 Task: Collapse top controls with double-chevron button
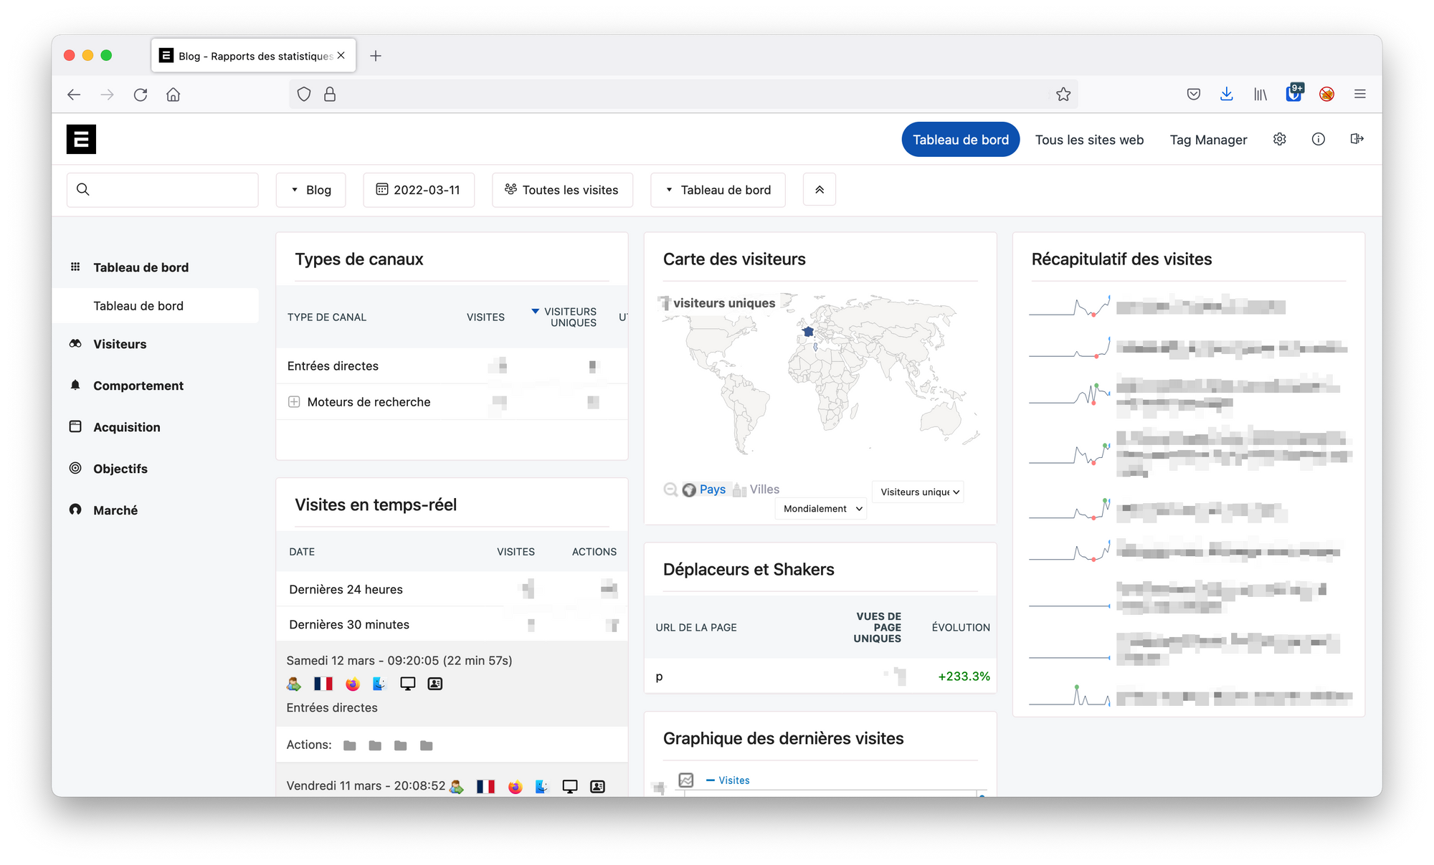click(820, 190)
